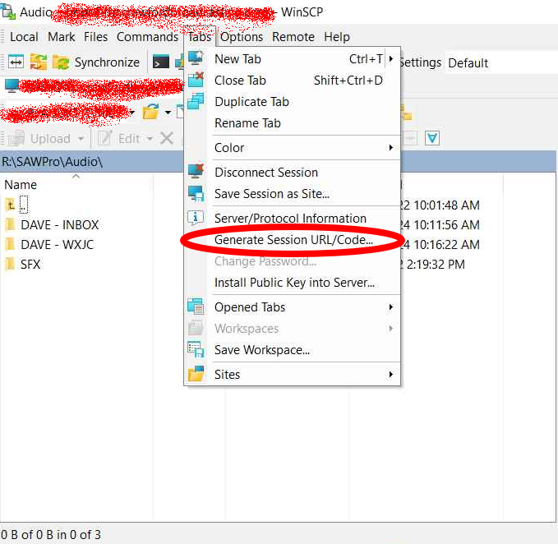
Task: Click the Duplicate Tab icon
Action: coord(196,101)
